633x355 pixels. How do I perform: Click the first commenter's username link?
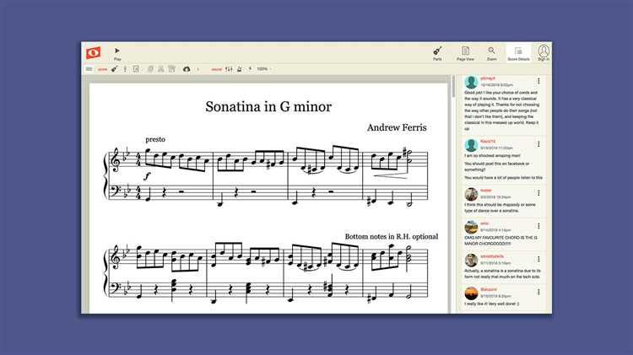tap(487, 78)
